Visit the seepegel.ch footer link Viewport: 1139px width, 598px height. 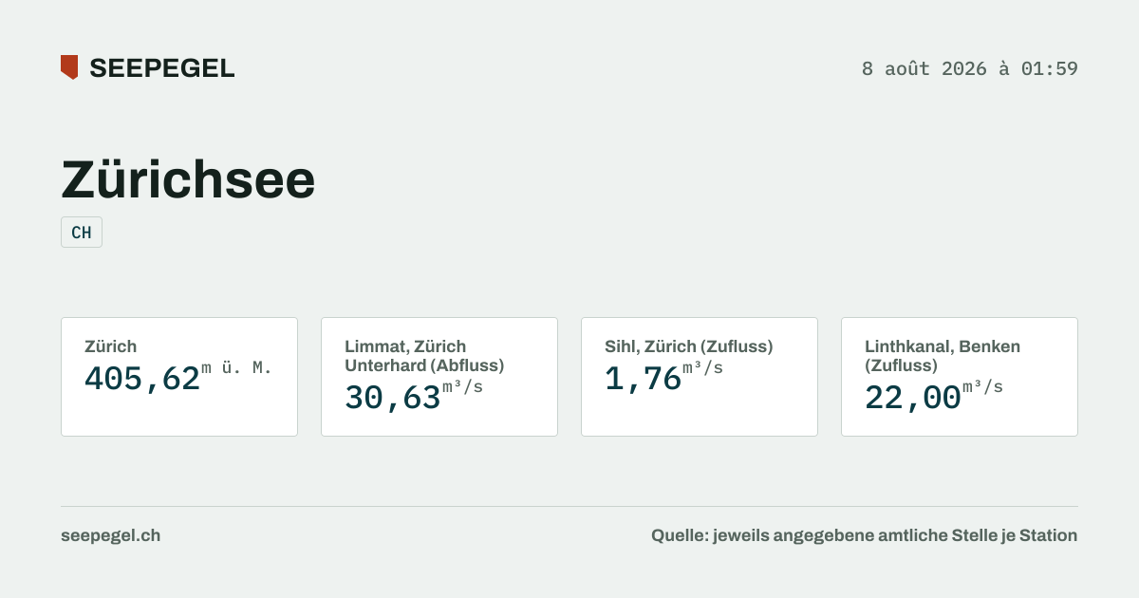click(110, 535)
